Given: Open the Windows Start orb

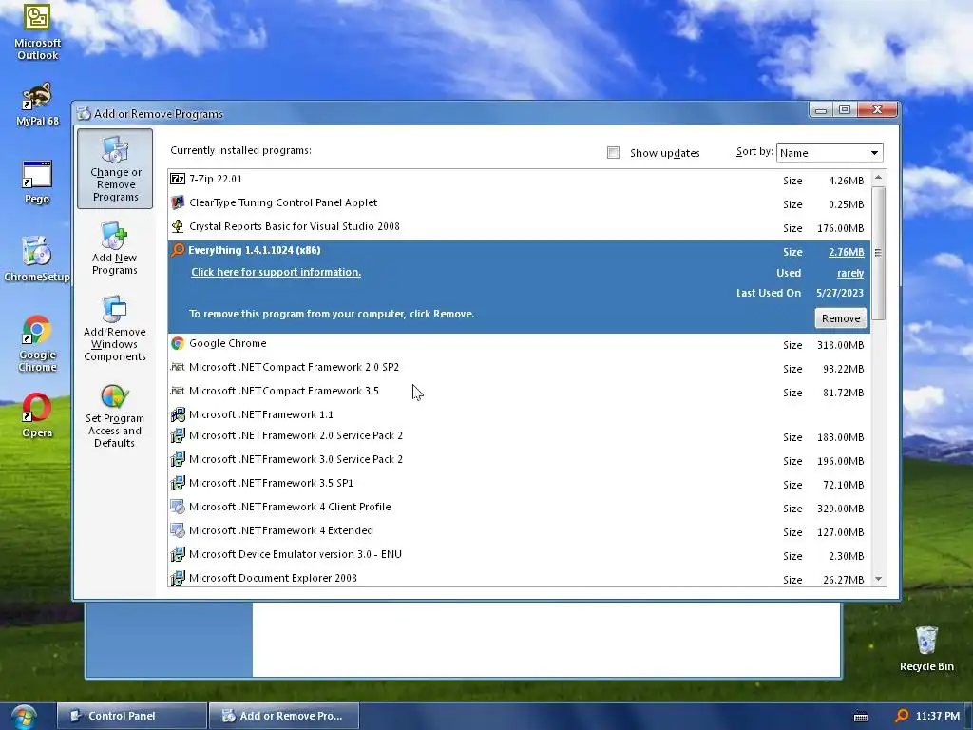Looking at the screenshot, I should point(24,717).
